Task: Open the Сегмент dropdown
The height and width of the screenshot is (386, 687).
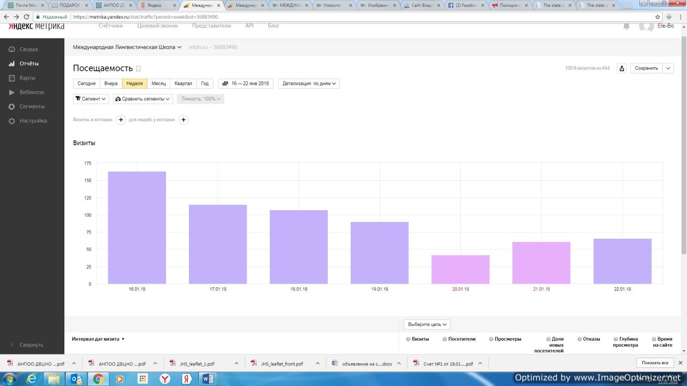Action: click(91, 99)
